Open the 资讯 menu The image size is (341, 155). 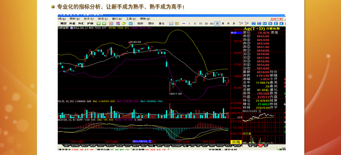click(x=103, y=19)
